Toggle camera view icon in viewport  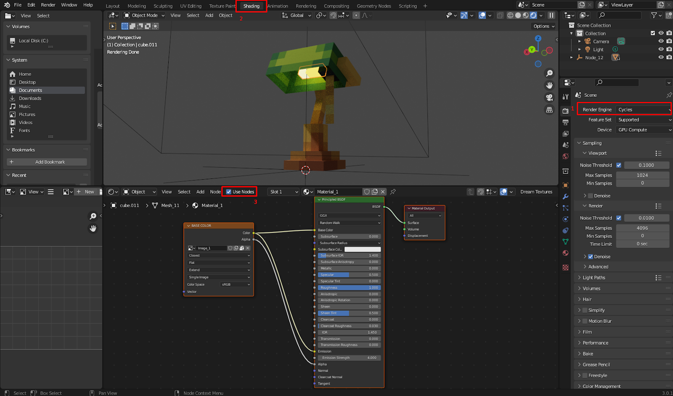tap(549, 98)
